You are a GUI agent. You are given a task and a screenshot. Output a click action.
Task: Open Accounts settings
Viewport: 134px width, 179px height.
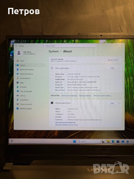(x=23, y=87)
